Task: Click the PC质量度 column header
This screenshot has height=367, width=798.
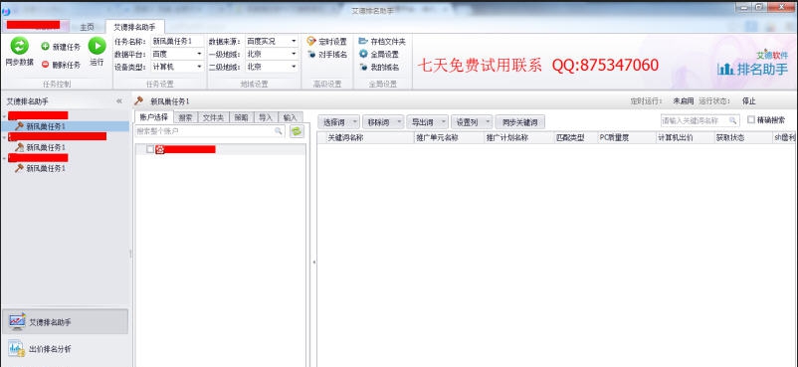Action: pos(627,137)
